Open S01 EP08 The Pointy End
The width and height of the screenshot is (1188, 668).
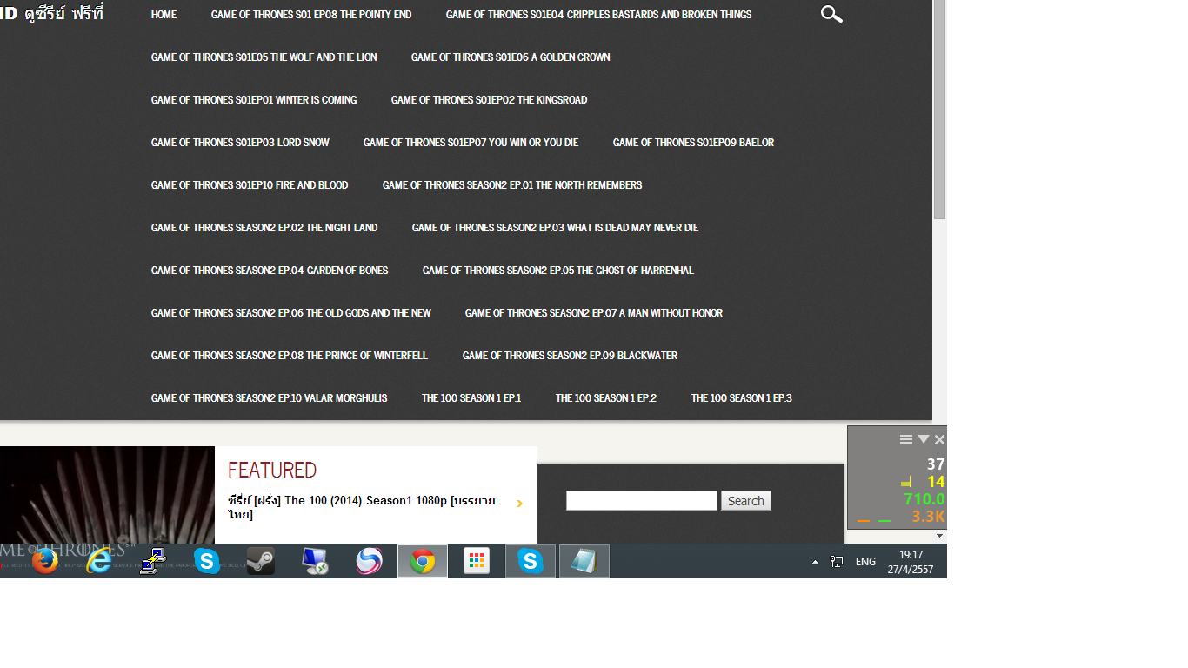(311, 15)
